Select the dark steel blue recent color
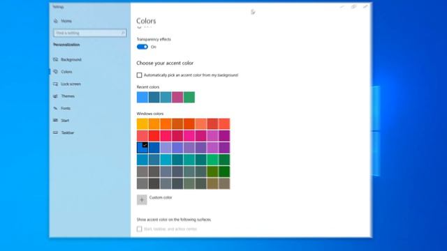447x251 pixels. (154, 97)
